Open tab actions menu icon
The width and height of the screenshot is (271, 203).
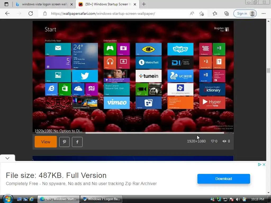pos(6,4)
